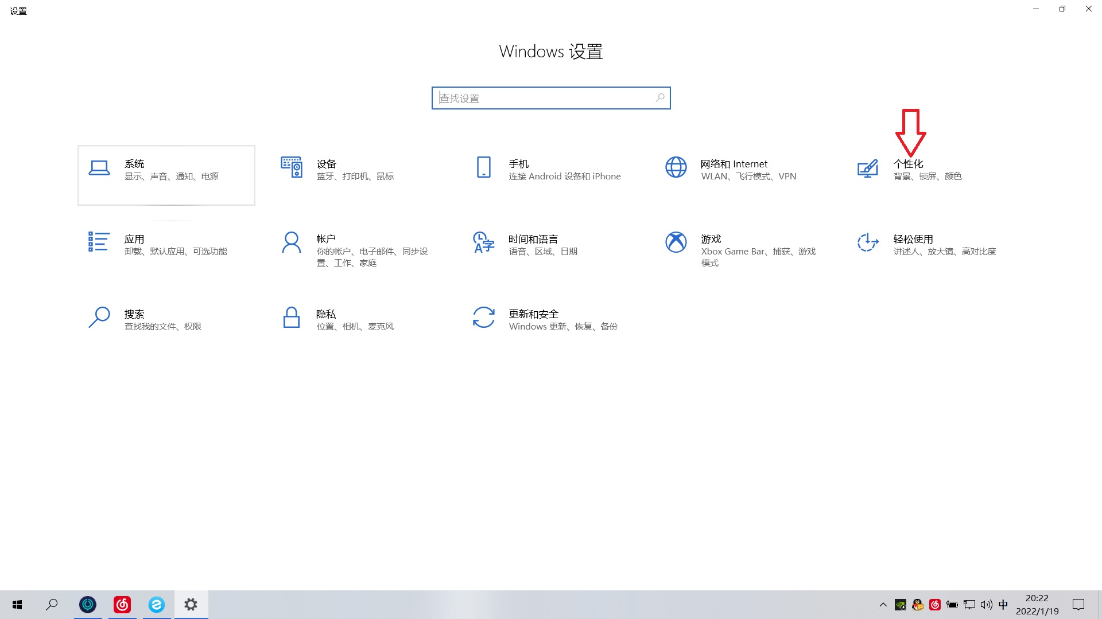This screenshot has height=619, width=1102.
Task: Select the 应用 category title
Action: click(134, 239)
